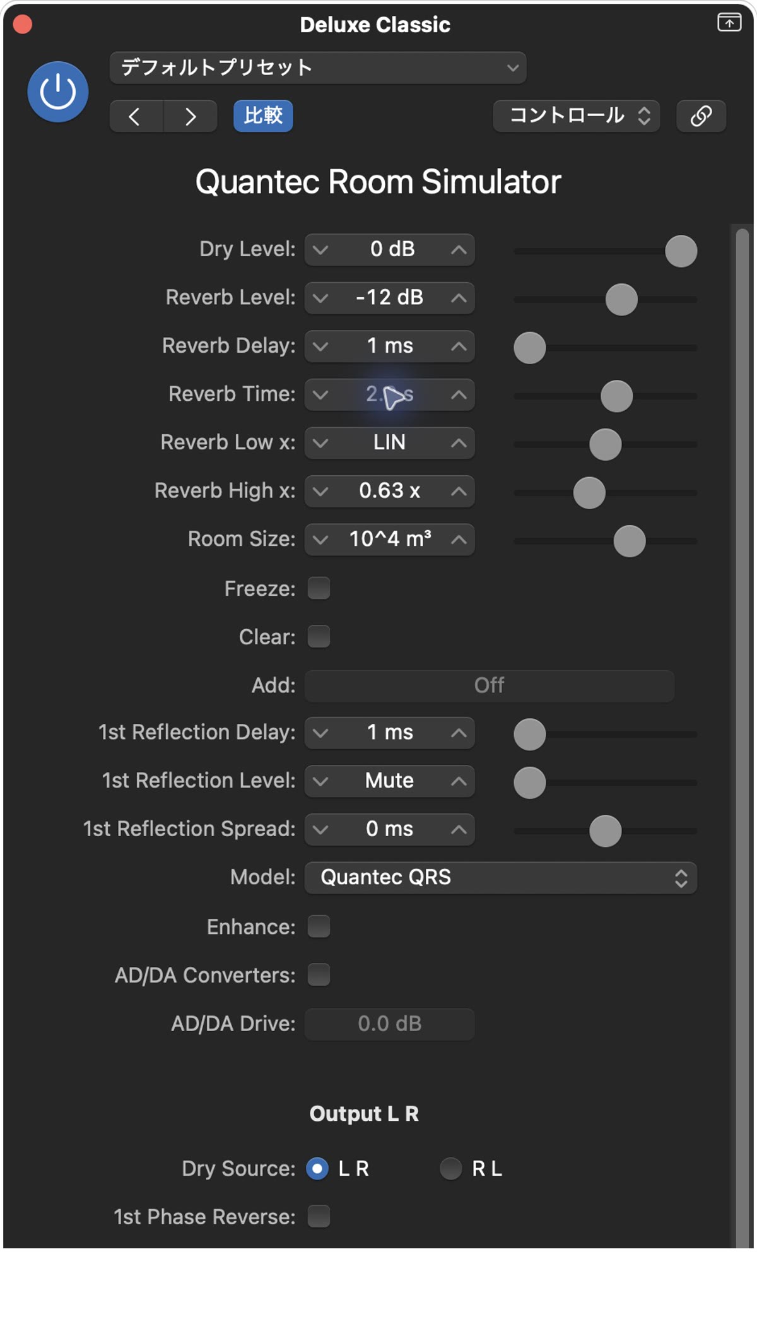Decrease Reverb Delay with down arrow
This screenshot has width=757, height=1324.
[x=320, y=346]
